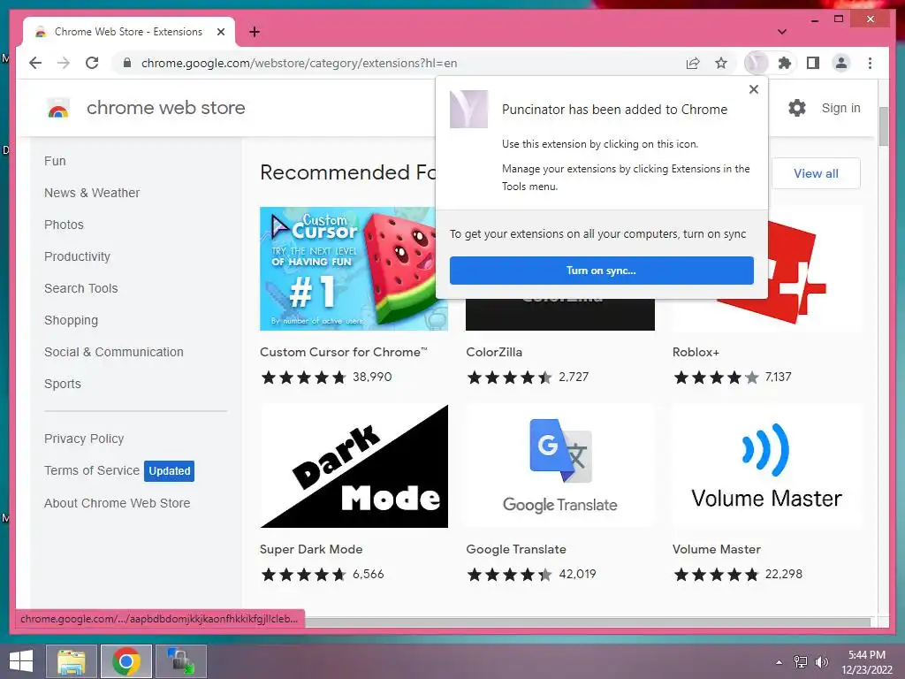
Task: Open the Volume Master extension thumbnail
Action: coord(766,466)
